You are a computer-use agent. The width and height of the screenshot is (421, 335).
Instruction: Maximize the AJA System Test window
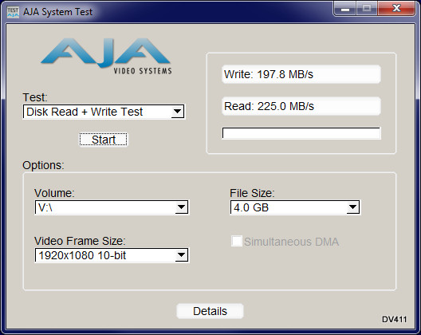(367, 9)
